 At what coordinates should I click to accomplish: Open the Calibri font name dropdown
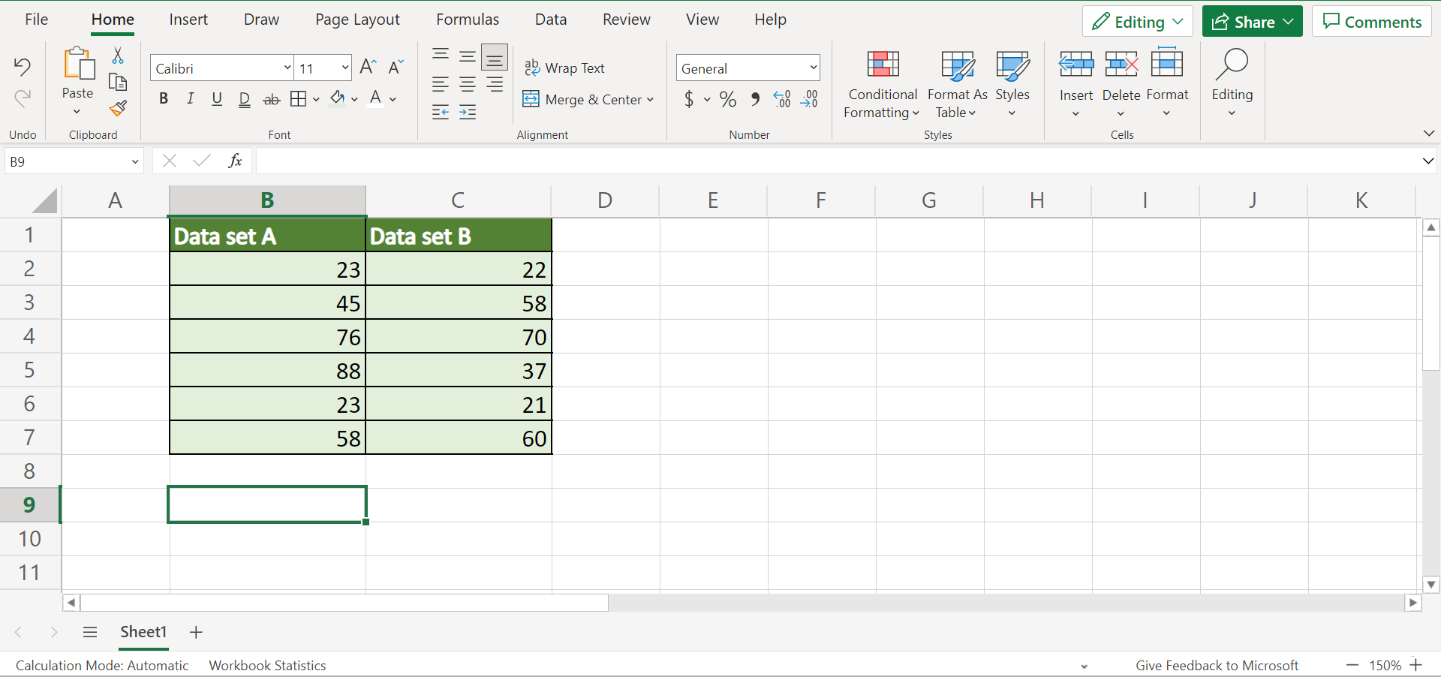(221, 68)
